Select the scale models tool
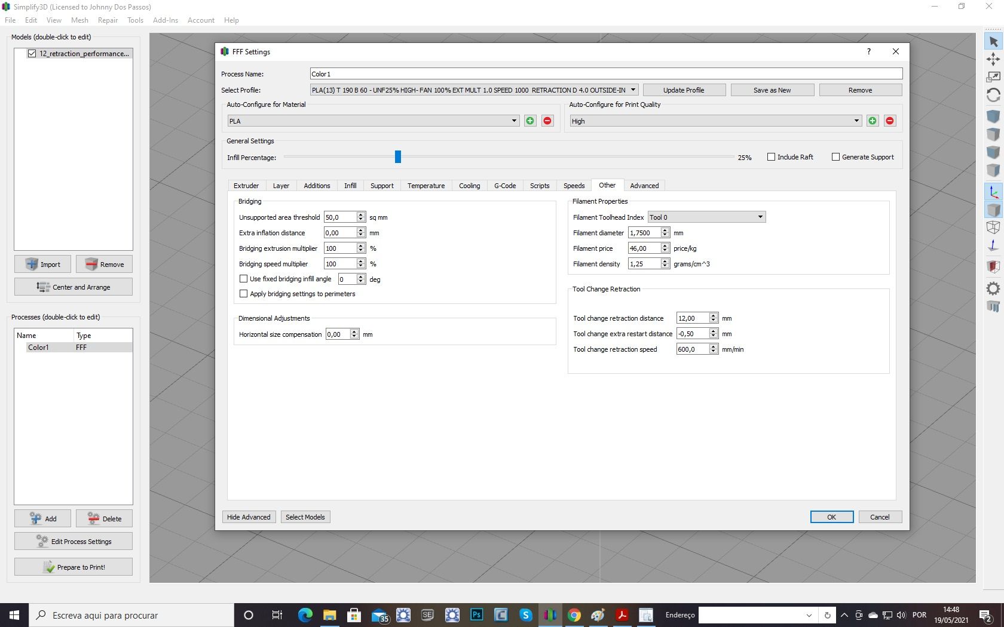Image resolution: width=1004 pixels, height=627 pixels. (x=993, y=77)
